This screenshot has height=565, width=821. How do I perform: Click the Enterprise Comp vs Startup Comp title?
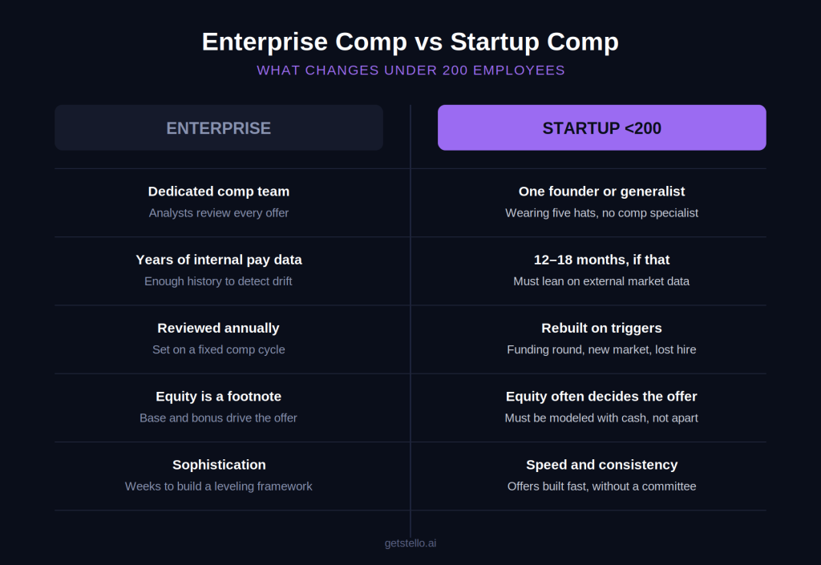(410, 42)
